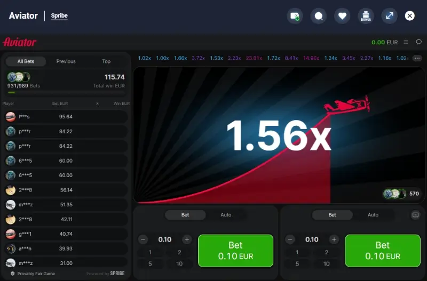The image size is (427, 281).
Task: Choose quick amount 10 in right panel
Action: [327, 263]
